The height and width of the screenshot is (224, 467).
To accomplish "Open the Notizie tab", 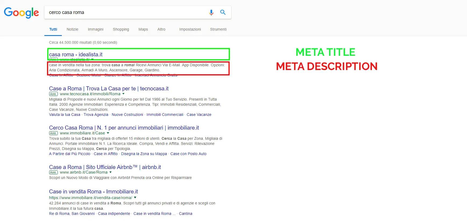I will [x=73, y=29].
